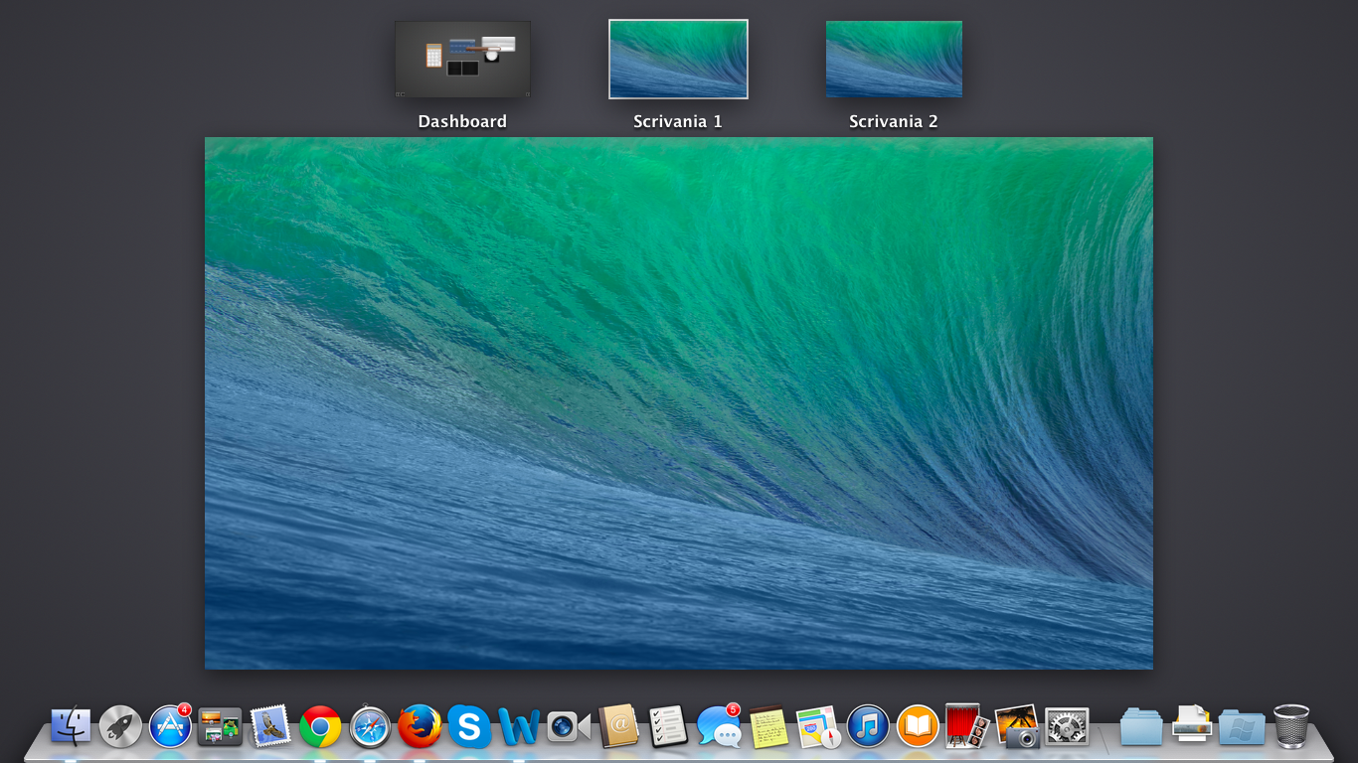
Task: Start Firefox browser
Action: pos(420,726)
